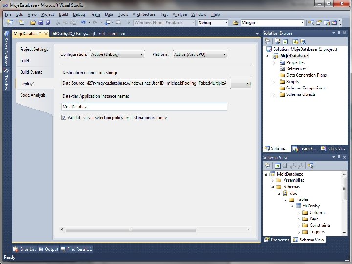
Task: Expand the Scripts folder in Solution Explorer
Action: click(274, 82)
